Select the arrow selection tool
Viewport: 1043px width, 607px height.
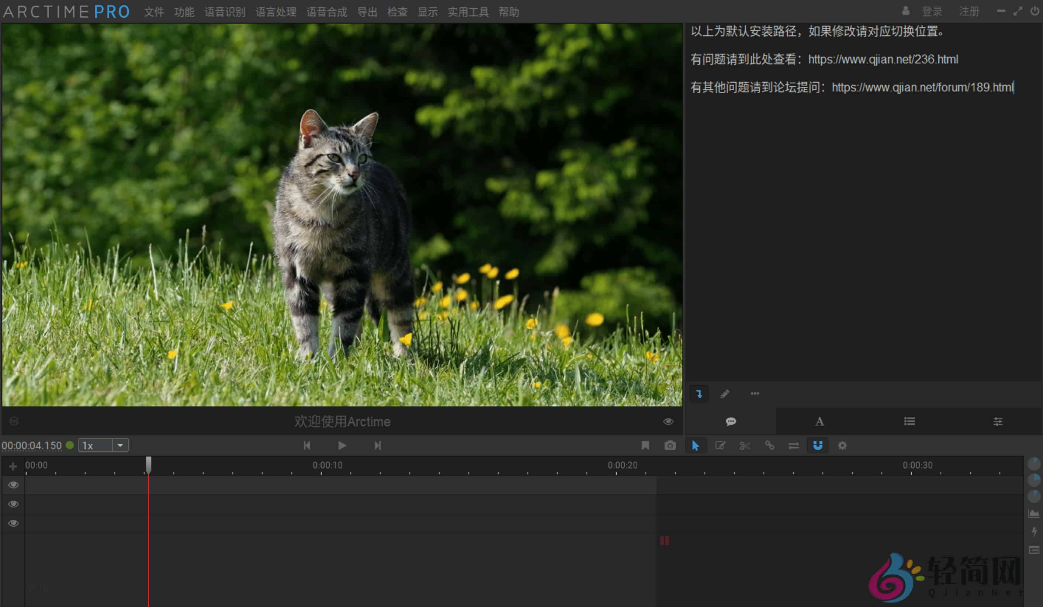[x=697, y=445]
